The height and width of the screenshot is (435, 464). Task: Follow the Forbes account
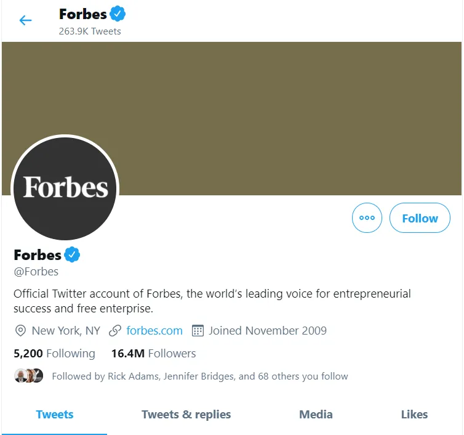420,218
